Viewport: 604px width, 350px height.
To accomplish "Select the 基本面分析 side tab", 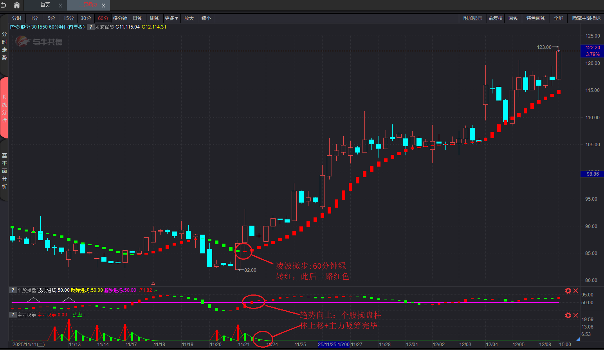I will 4,171.
